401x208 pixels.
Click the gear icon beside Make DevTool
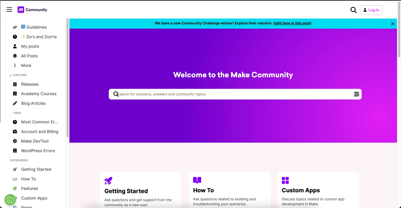tap(15, 141)
